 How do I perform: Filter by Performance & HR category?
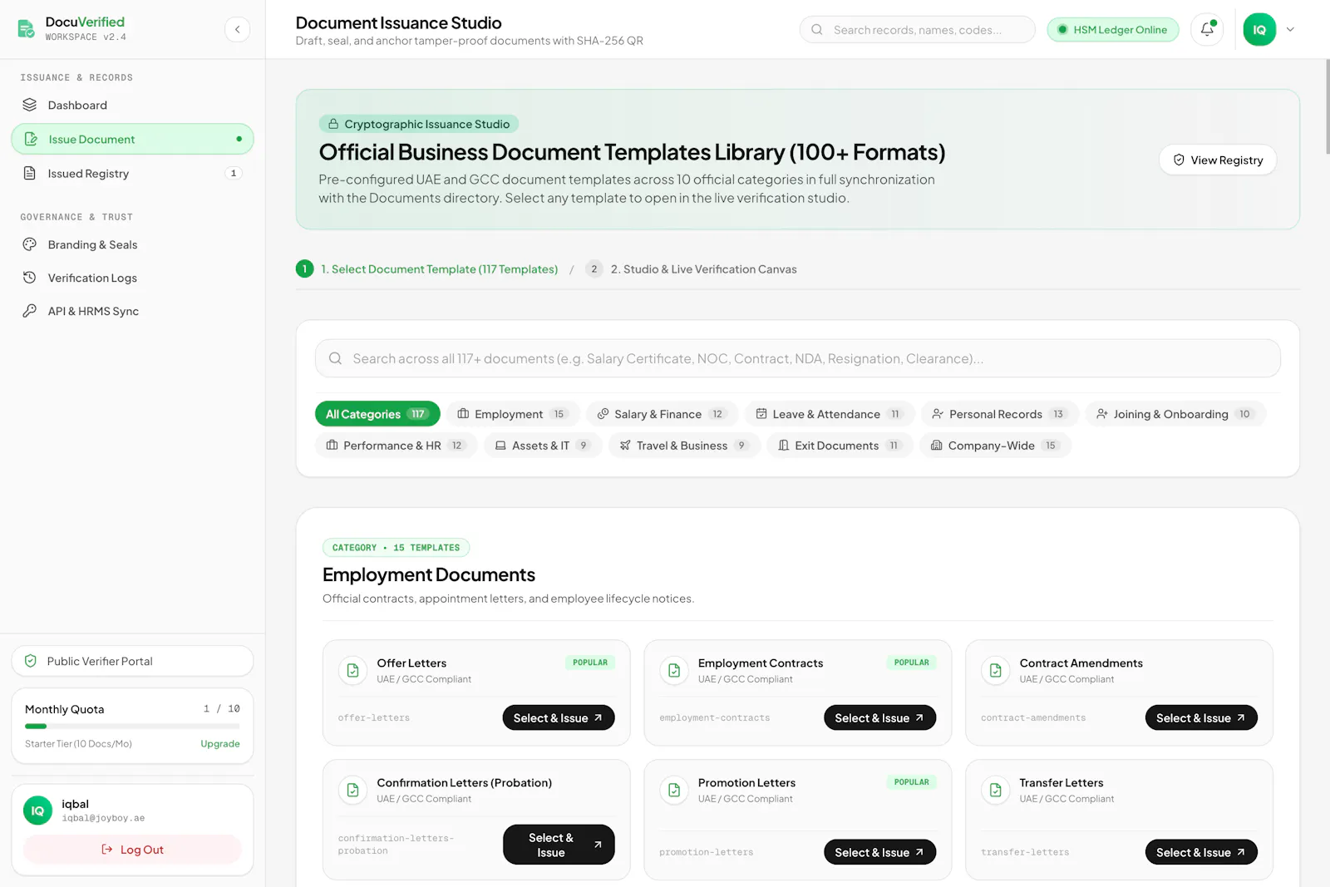pos(396,446)
